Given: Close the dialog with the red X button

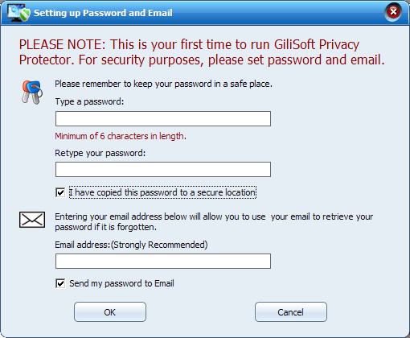Looking at the screenshot, I should tap(393, 12).
